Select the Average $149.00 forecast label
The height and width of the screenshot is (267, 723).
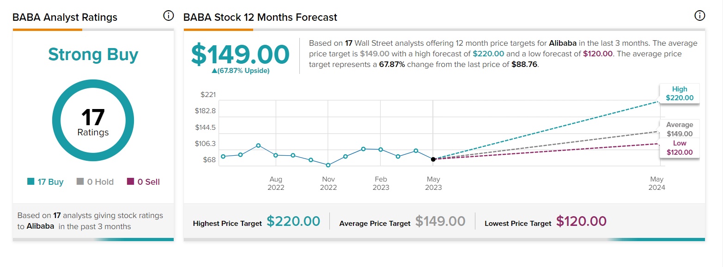coord(679,129)
